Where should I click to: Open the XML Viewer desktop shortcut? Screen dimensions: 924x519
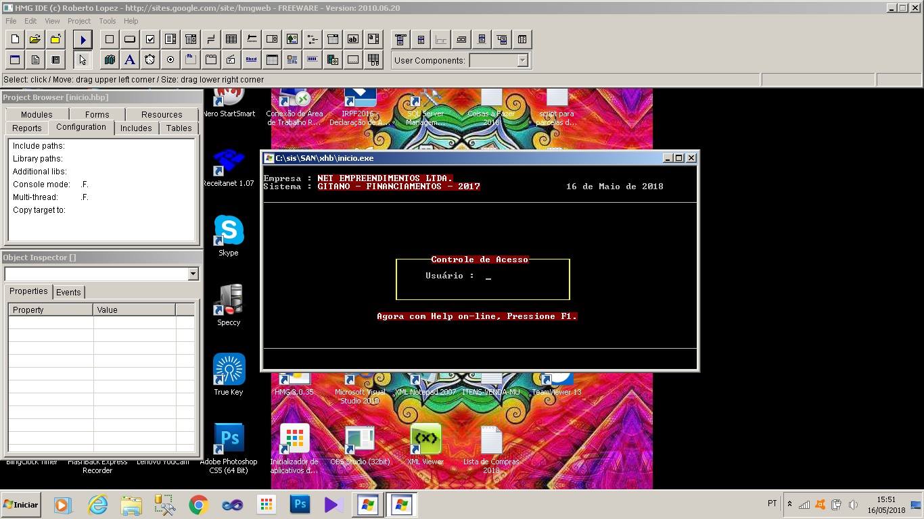point(425,445)
